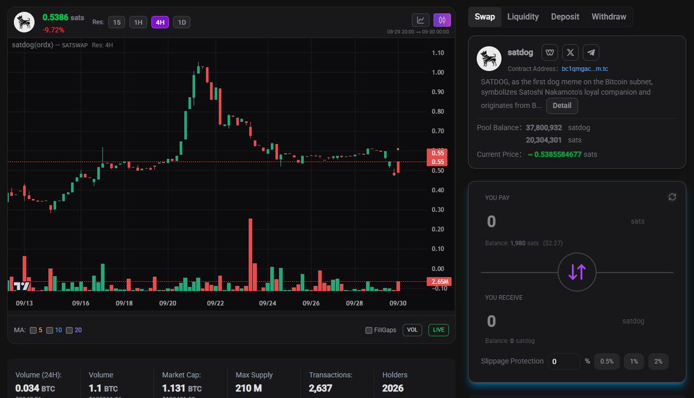Click the -9.72% change value

[x=53, y=29]
